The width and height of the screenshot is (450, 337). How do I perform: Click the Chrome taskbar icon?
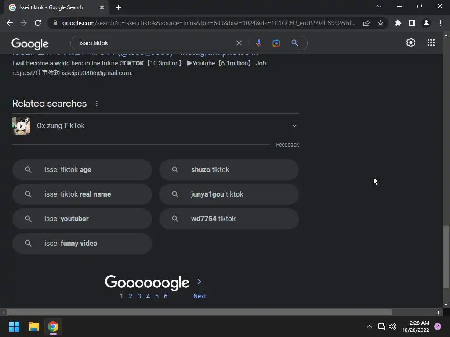53,326
